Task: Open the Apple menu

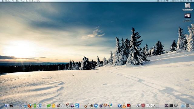Action: click(x=3, y=1)
